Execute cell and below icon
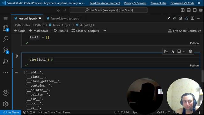Viewport: 204px width, 115px height. click(172, 51)
